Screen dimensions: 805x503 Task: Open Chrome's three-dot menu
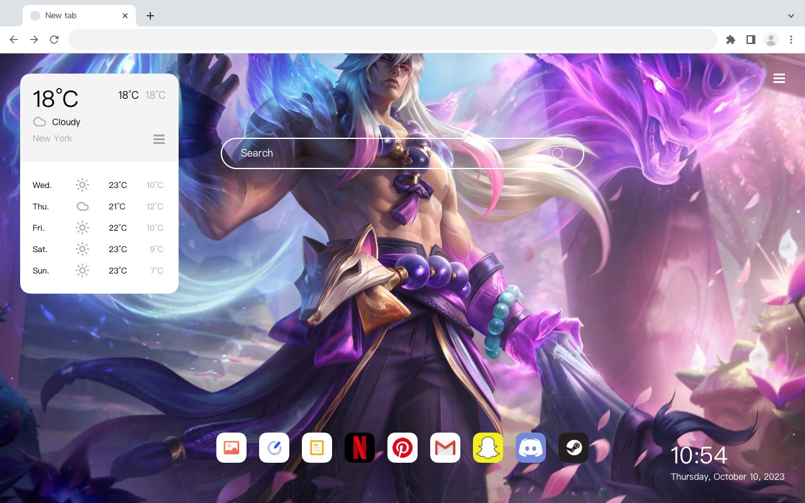pyautogui.click(x=791, y=40)
